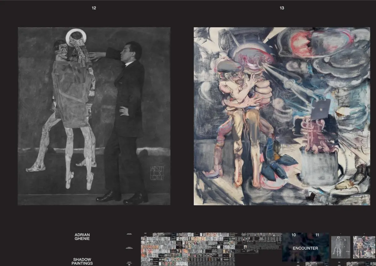376x266 pixels.
Task: Select the SHADOW PAINTINGS title text
Action: point(82,261)
